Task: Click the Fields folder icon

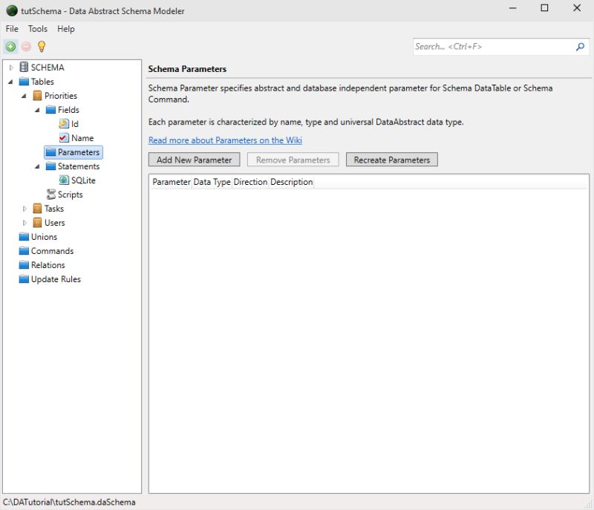Action: click(50, 110)
